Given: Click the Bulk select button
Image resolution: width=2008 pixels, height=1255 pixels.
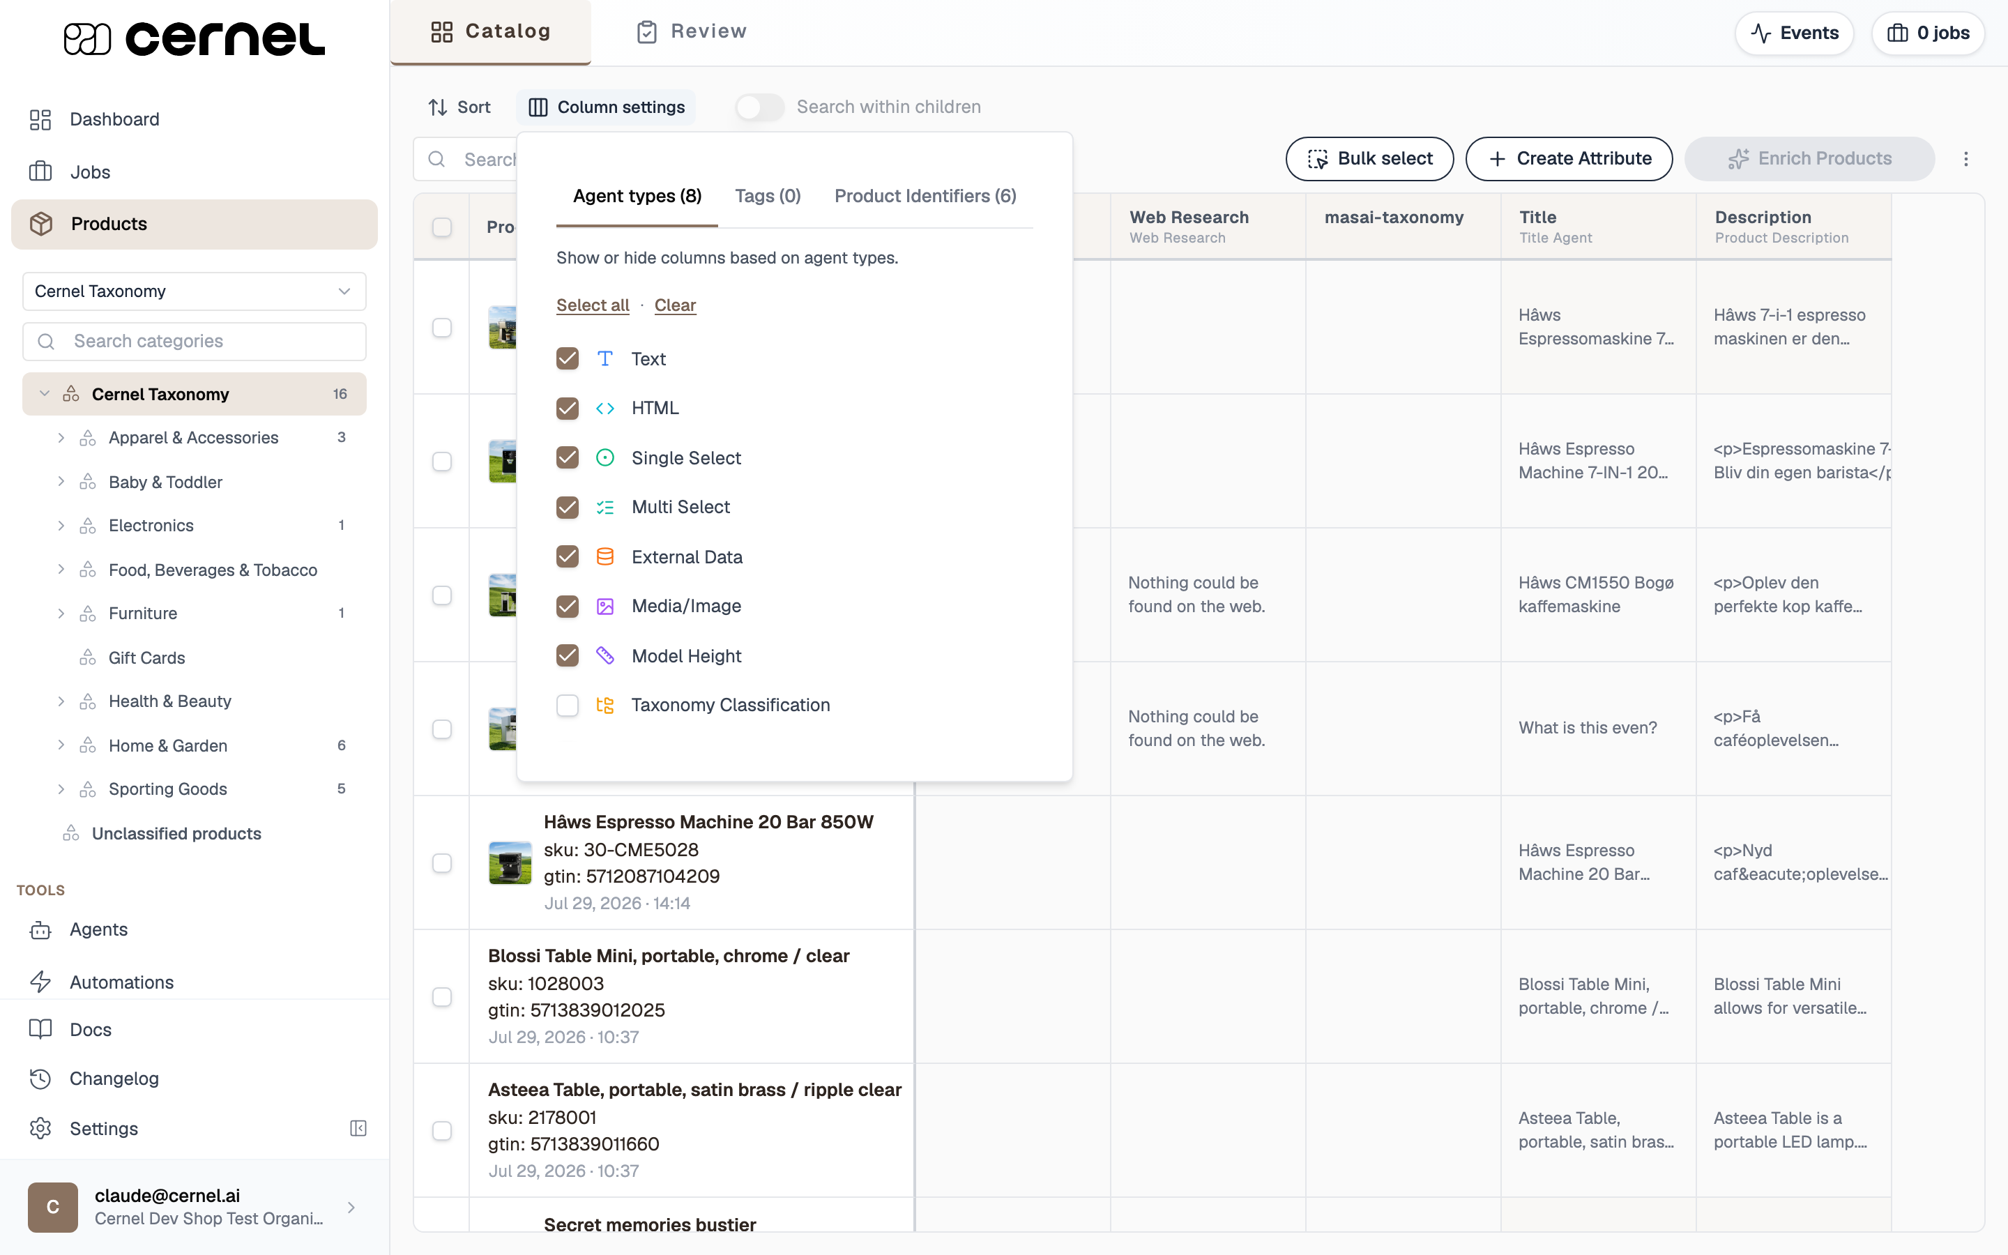Looking at the screenshot, I should click(1369, 158).
